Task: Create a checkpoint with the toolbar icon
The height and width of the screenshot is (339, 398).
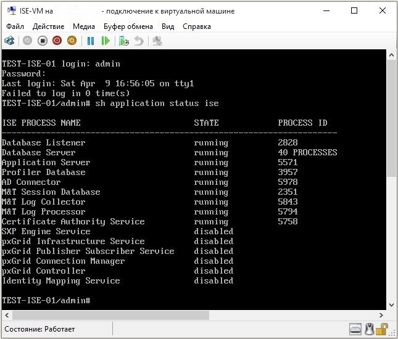Action: 124,41
